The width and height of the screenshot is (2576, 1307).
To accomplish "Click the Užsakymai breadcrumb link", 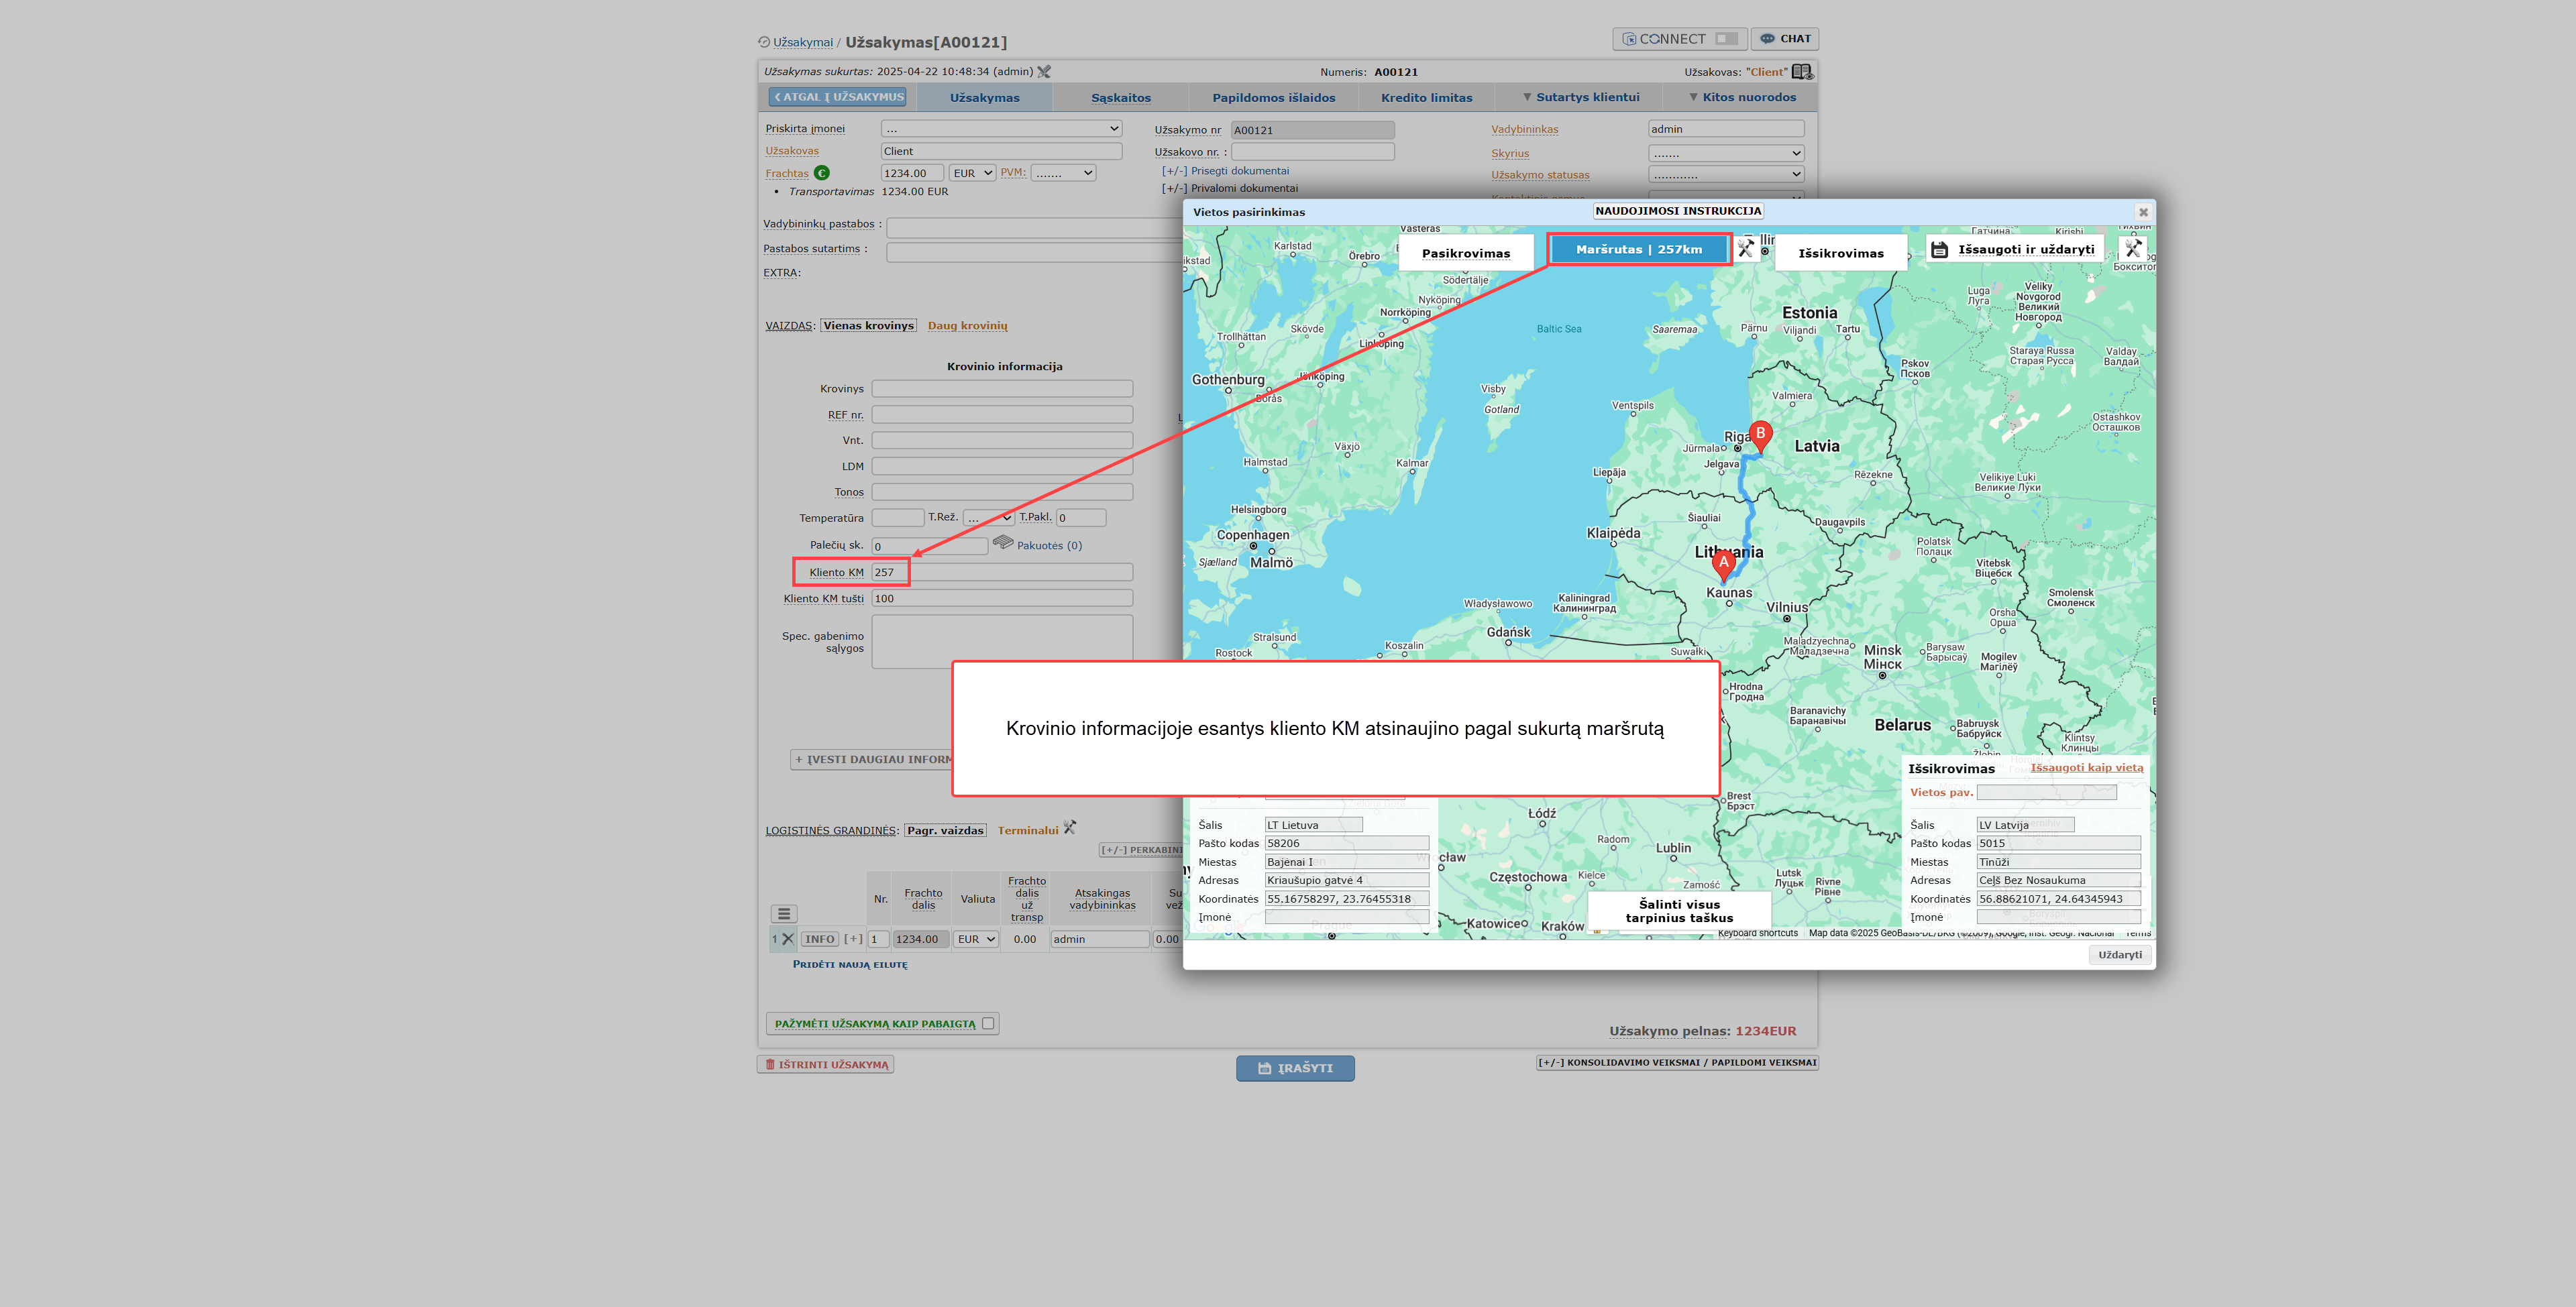I will click(803, 42).
